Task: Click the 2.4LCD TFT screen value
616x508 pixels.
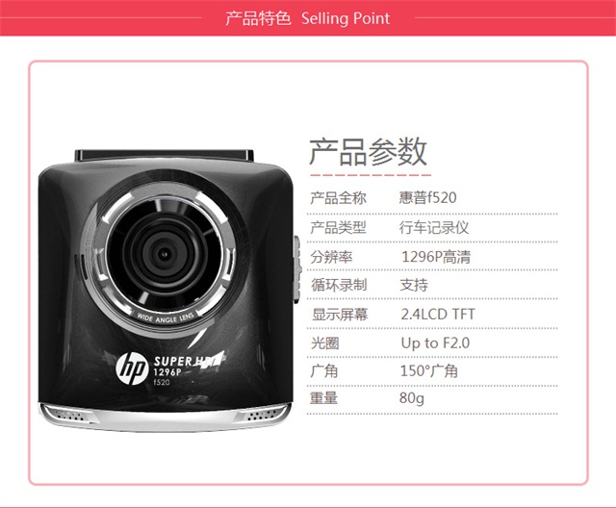Action: 438,314
